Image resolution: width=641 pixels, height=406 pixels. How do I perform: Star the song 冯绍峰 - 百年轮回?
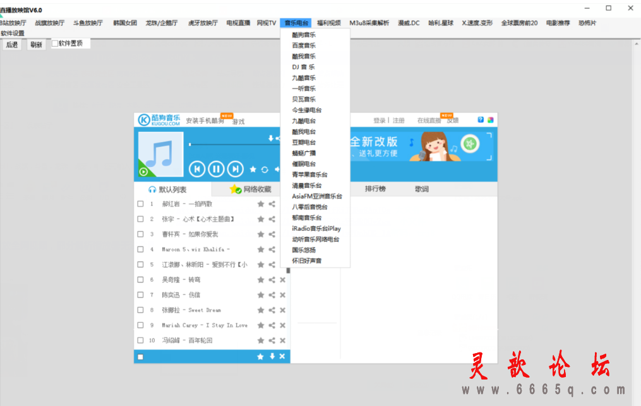261,340
